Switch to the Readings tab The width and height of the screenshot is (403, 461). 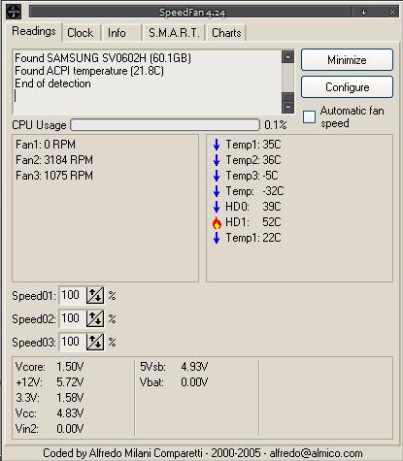coord(34,31)
